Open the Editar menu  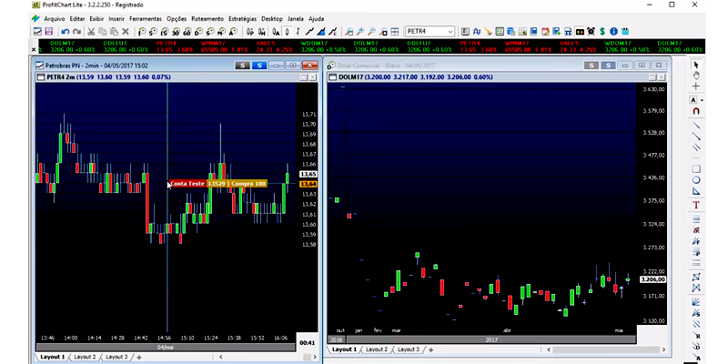coord(77,19)
